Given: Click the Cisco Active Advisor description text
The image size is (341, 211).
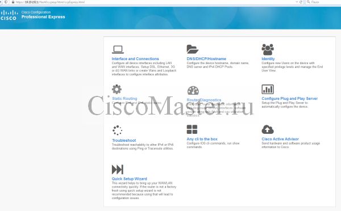Looking at the screenshot, I should pos(291,145).
